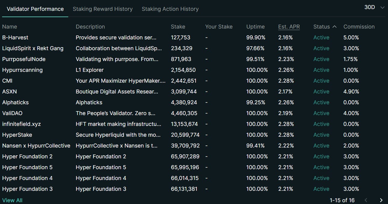Select Hyper Foundation 3 in Name column

point(27,189)
